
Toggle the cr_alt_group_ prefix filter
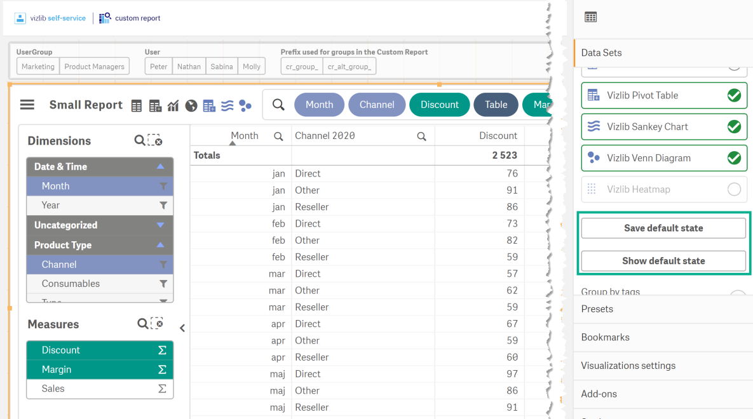(x=349, y=67)
